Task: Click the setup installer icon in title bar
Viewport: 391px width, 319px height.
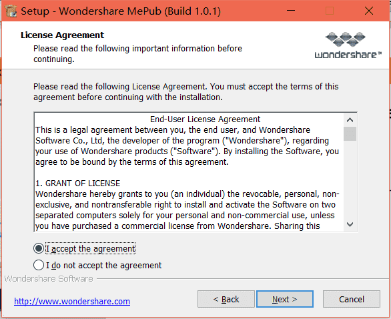Action: coord(11,11)
